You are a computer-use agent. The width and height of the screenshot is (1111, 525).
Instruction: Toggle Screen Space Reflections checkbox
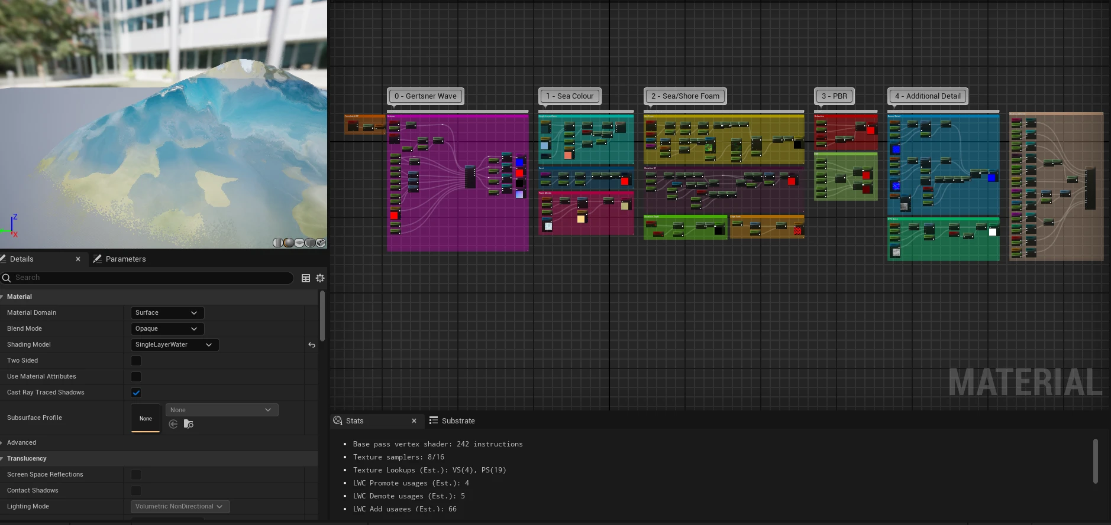point(136,475)
